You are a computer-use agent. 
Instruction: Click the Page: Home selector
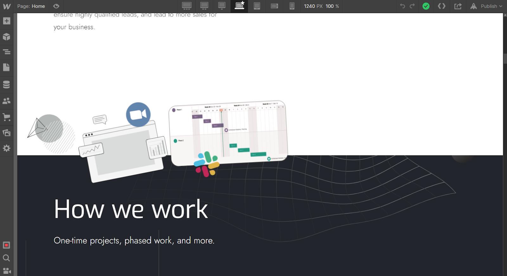[x=31, y=6]
